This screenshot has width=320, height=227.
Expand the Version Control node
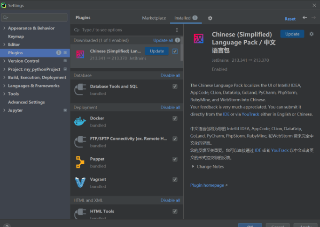pyautogui.click(x=4, y=61)
